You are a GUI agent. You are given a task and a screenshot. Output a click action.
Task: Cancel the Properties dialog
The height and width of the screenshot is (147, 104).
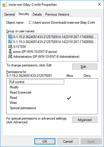[x=68, y=141]
